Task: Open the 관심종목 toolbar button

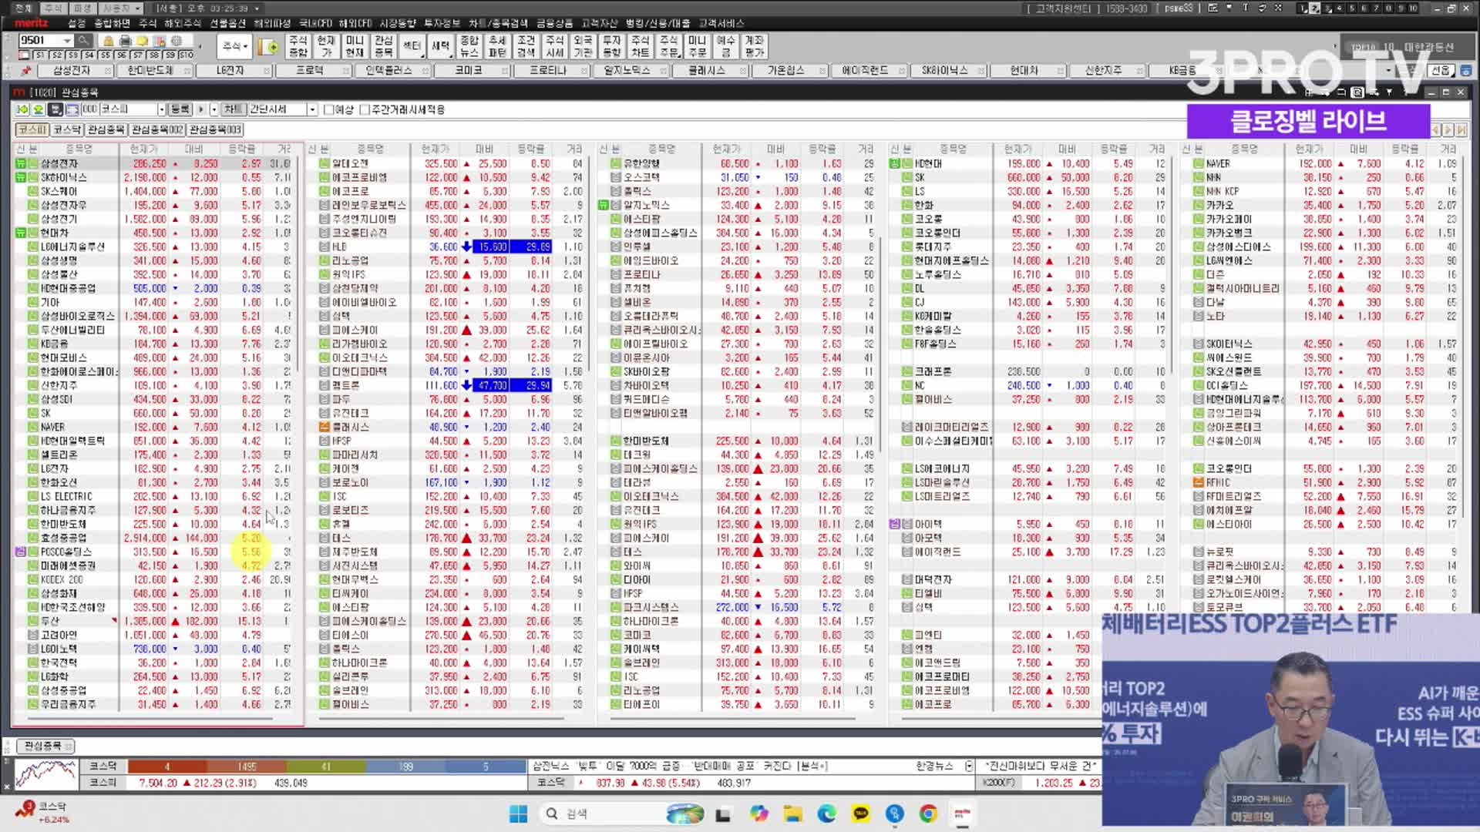Action: pyautogui.click(x=383, y=46)
